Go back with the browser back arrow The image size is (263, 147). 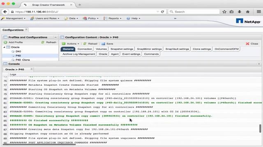[x=5, y=12]
